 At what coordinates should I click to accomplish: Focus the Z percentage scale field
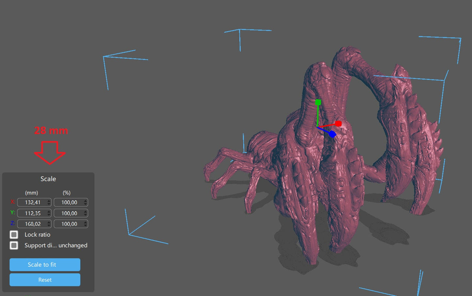pyautogui.click(x=69, y=224)
